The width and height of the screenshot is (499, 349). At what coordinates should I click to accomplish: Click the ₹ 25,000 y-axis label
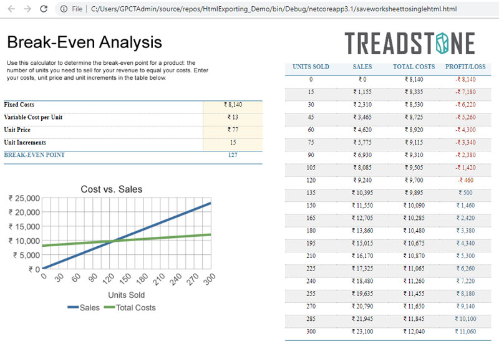[24, 198]
